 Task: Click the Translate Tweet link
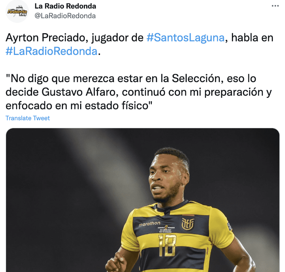click(x=28, y=118)
